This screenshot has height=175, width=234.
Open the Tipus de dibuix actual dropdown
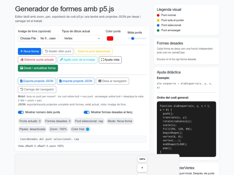[x=82, y=38]
